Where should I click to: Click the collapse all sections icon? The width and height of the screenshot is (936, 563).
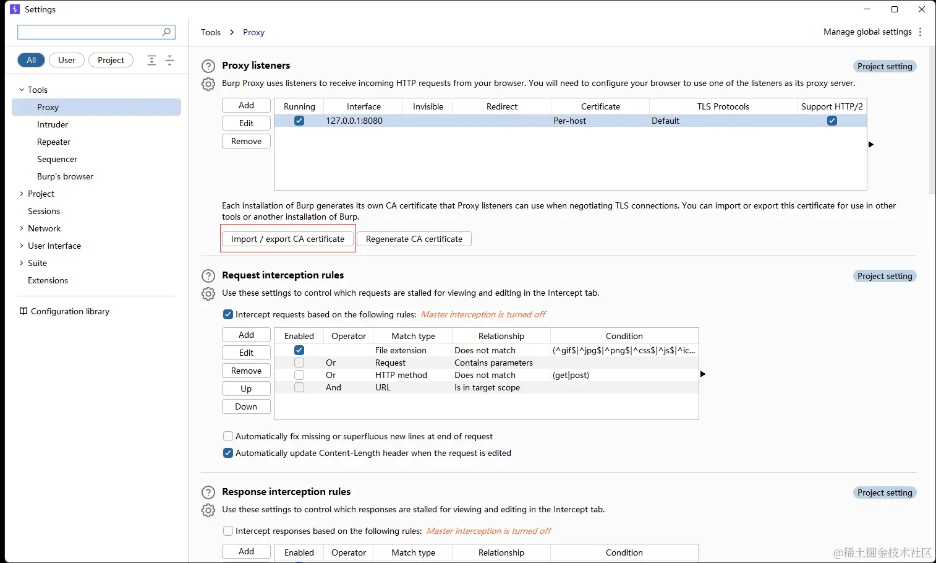coord(169,60)
